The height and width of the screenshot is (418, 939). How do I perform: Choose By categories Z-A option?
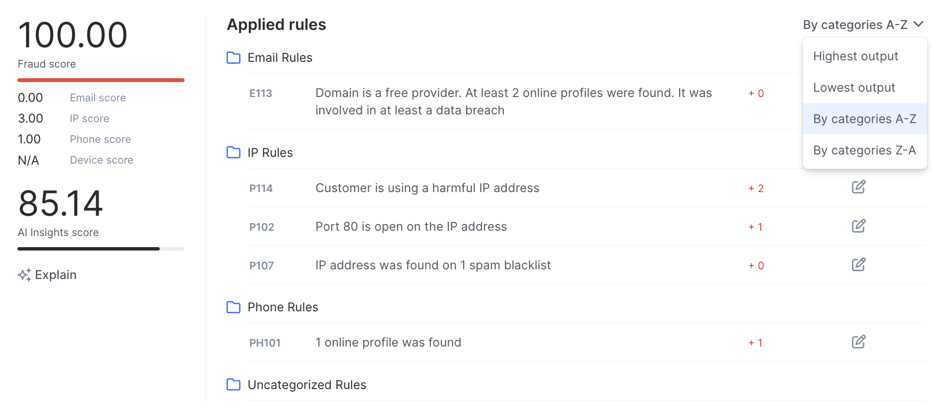(864, 151)
